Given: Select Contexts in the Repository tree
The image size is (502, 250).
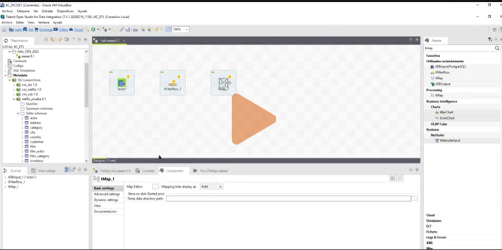Looking at the screenshot, I should (20, 61).
